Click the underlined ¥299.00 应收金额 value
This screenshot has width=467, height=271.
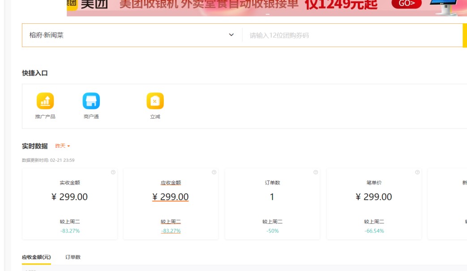coord(171,197)
